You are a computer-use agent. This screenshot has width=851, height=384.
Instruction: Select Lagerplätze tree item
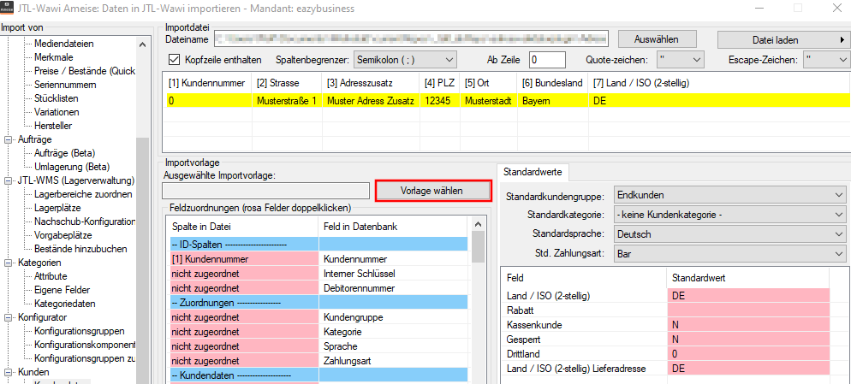(57, 208)
